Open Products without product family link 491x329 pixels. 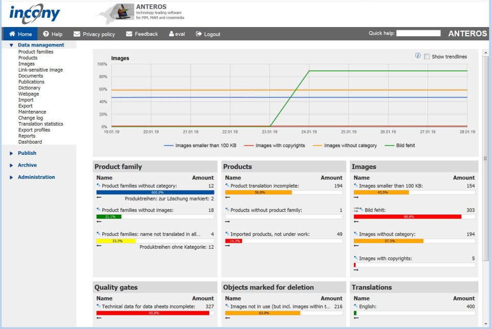pyautogui.click(x=266, y=210)
